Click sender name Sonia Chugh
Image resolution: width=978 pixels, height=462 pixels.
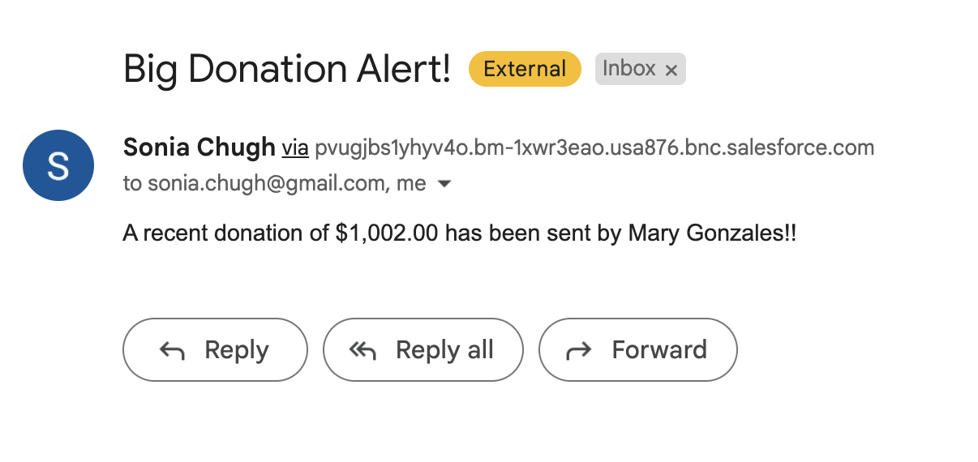[x=199, y=148]
